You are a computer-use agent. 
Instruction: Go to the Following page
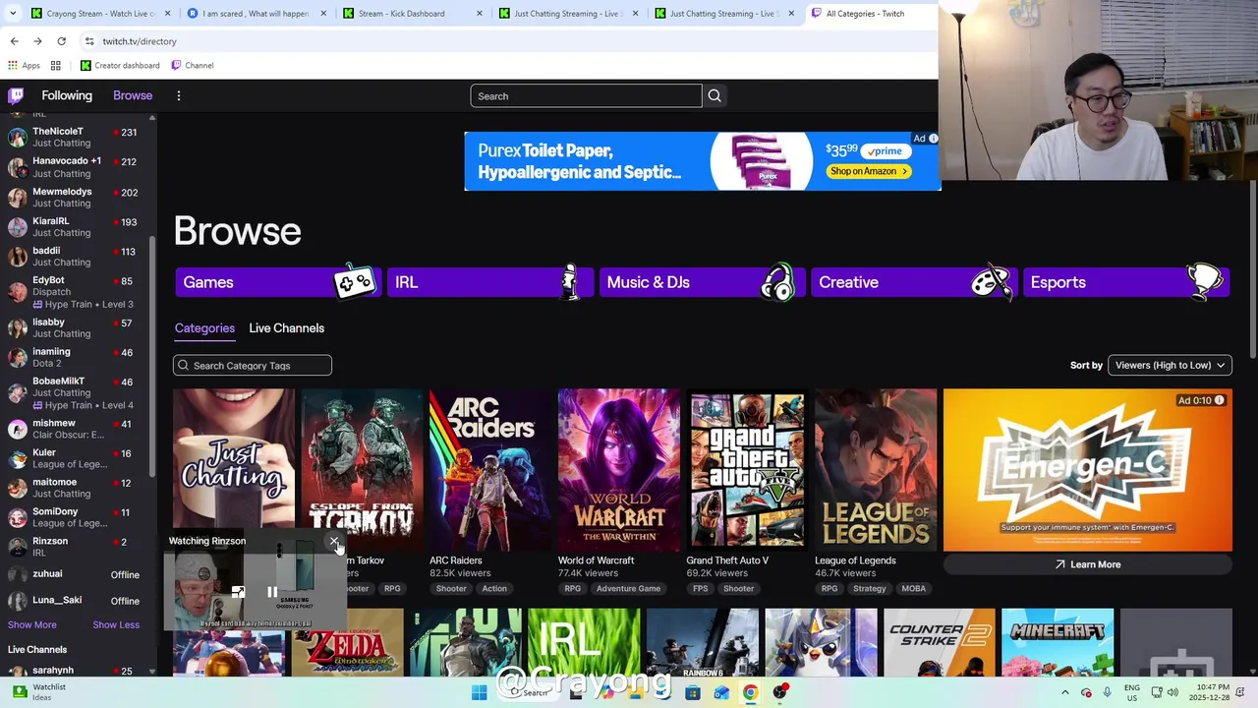[x=67, y=95]
